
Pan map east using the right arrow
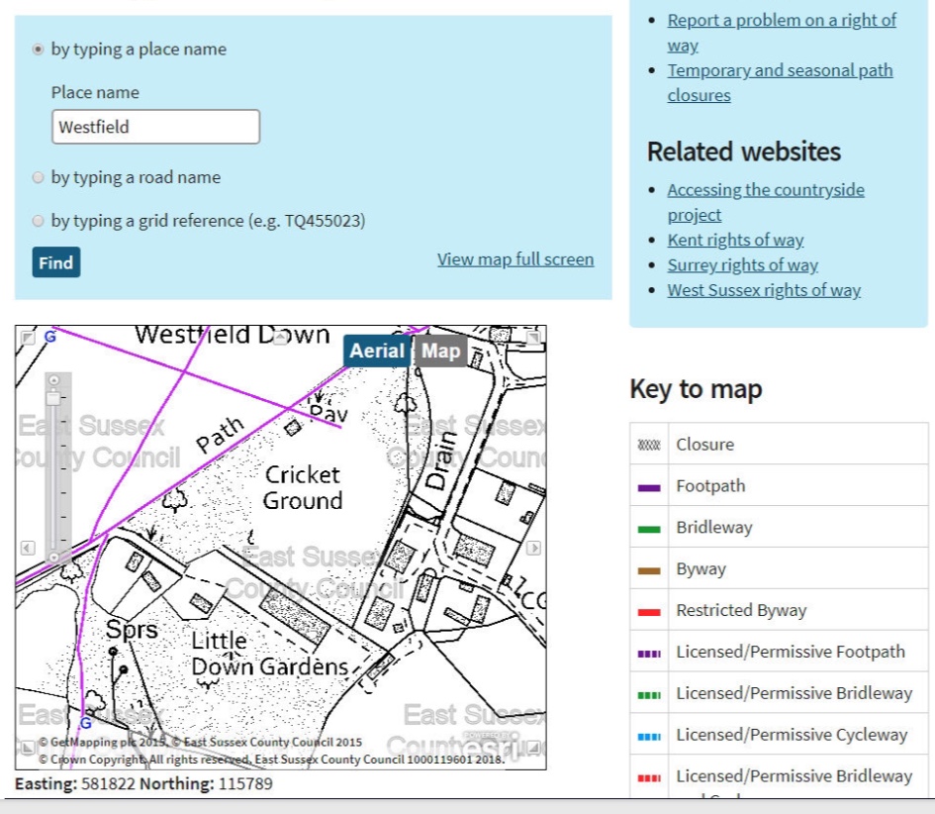click(x=533, y=548)
